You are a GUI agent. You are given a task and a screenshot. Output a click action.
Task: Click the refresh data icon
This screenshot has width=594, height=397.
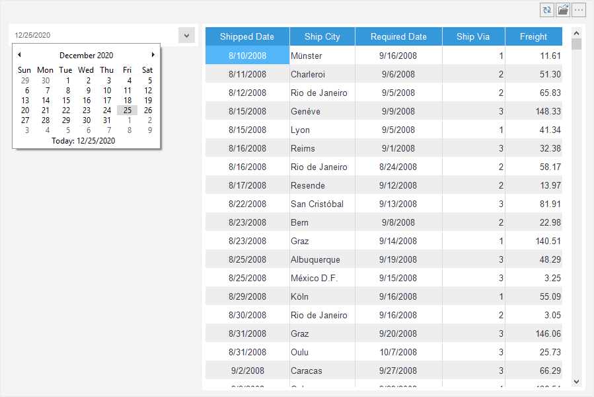coord(547,10)
